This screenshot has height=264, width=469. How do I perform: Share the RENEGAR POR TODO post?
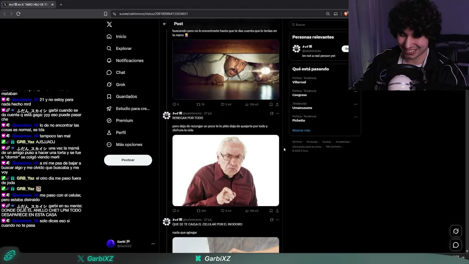tap(277, 211)
